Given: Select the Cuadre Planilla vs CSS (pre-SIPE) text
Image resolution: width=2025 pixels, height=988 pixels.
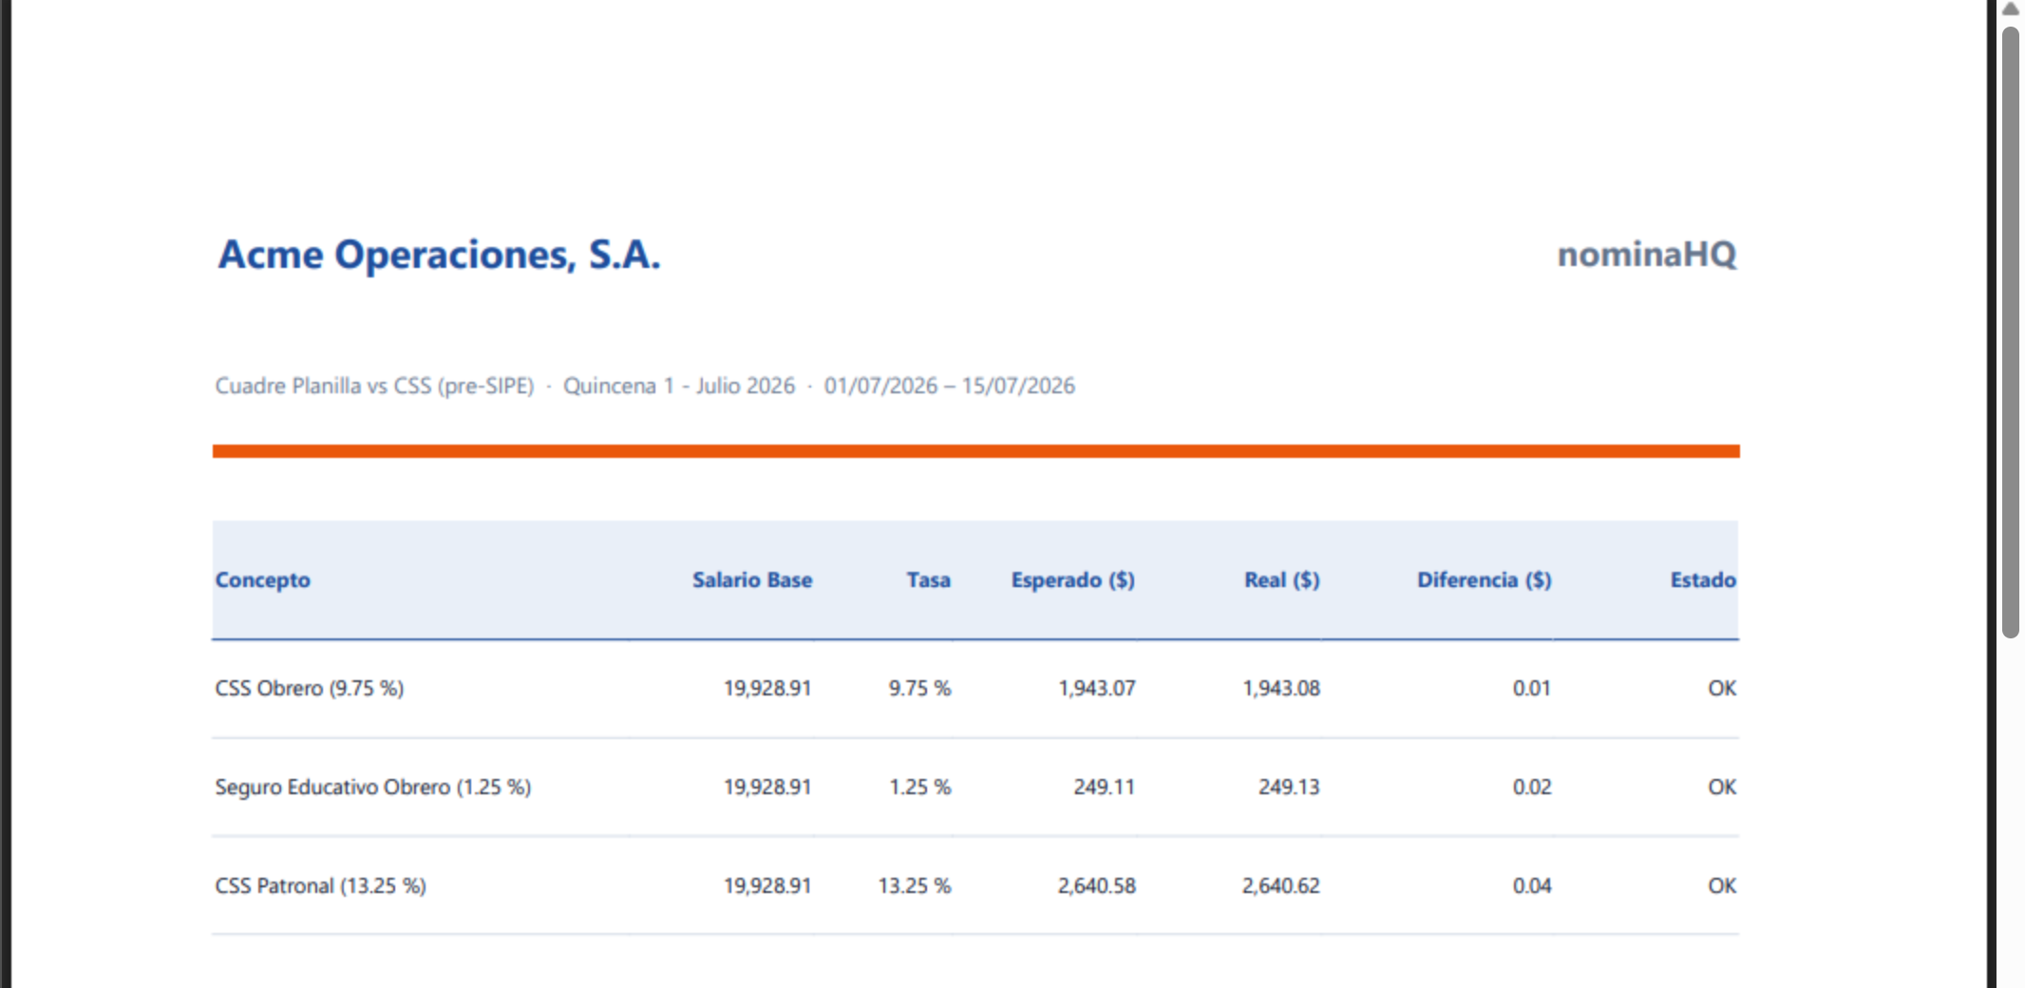Looking at the screenshot, I should (x=374, y=386).
